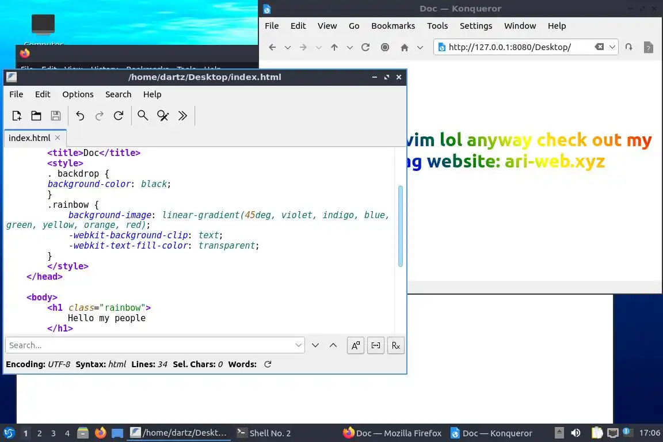663x442 pixels.
Task: Go to Konqueror home page
Action: (405, 47)
